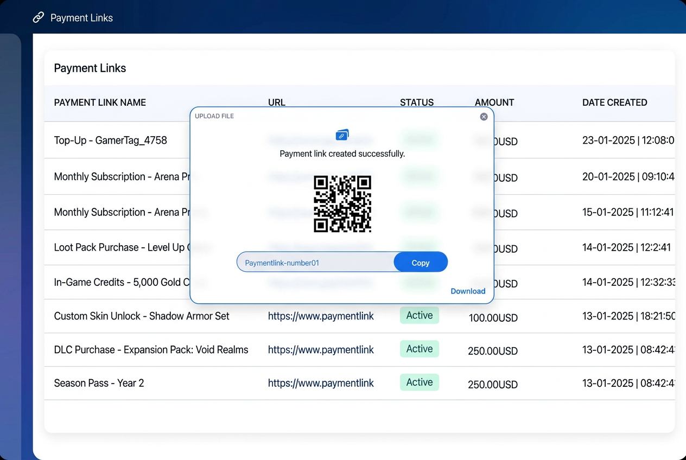
Task: Click Active status for DLC Purchase row
Action: pos(420,349)
